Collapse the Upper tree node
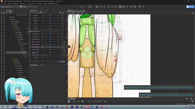This screenshot has width=195, height=109. [x=12, y=24]
